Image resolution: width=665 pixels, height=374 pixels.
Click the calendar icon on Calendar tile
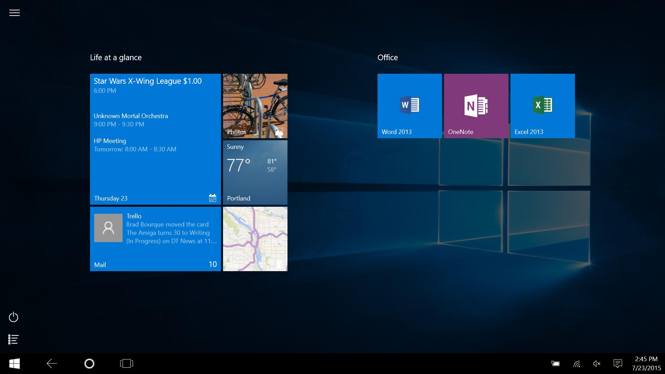tap(213, 198)
